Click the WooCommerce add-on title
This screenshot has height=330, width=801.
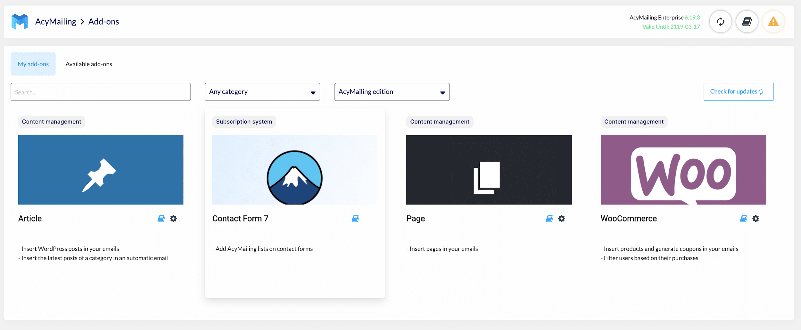tap(629, 219)
